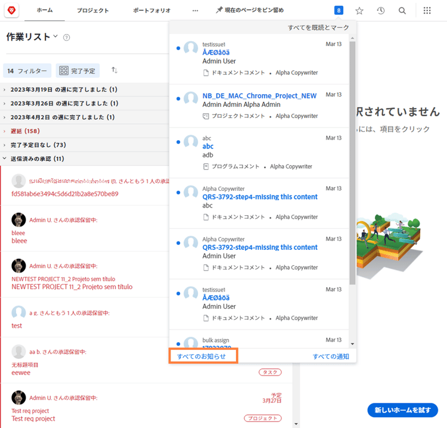Click work list scroll down arrow
447x428 pixels.
[296, 424]
